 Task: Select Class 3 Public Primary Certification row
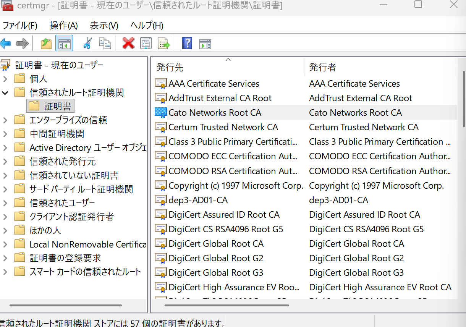pyautogui.click(x=306, y=142)
